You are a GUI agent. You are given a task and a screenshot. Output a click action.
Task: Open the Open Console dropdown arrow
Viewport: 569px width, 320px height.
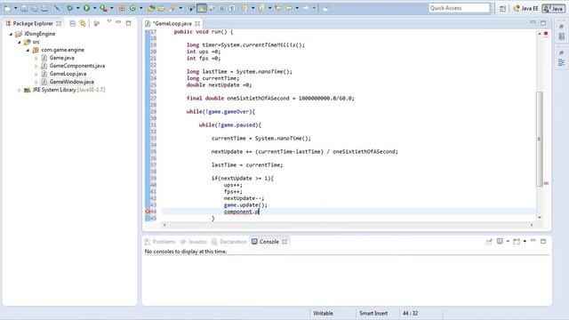(x=525, y=242)
